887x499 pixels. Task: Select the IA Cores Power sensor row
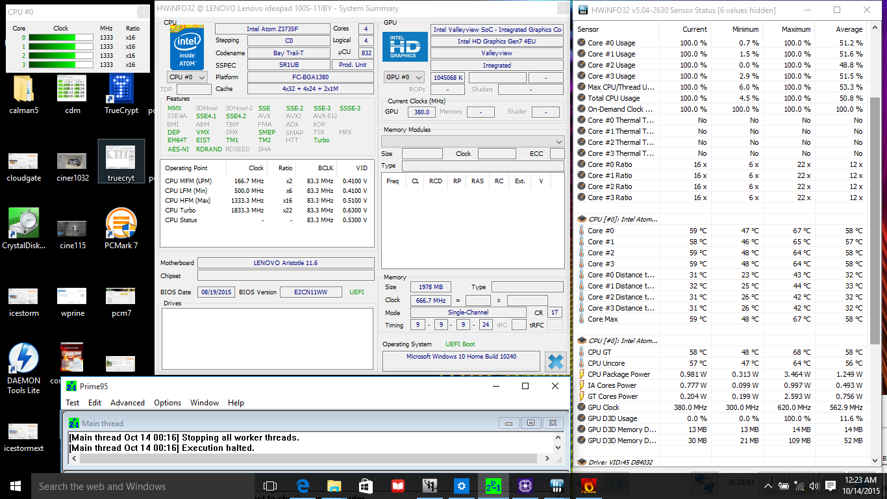pyautogui.click(x=721, y=385)
